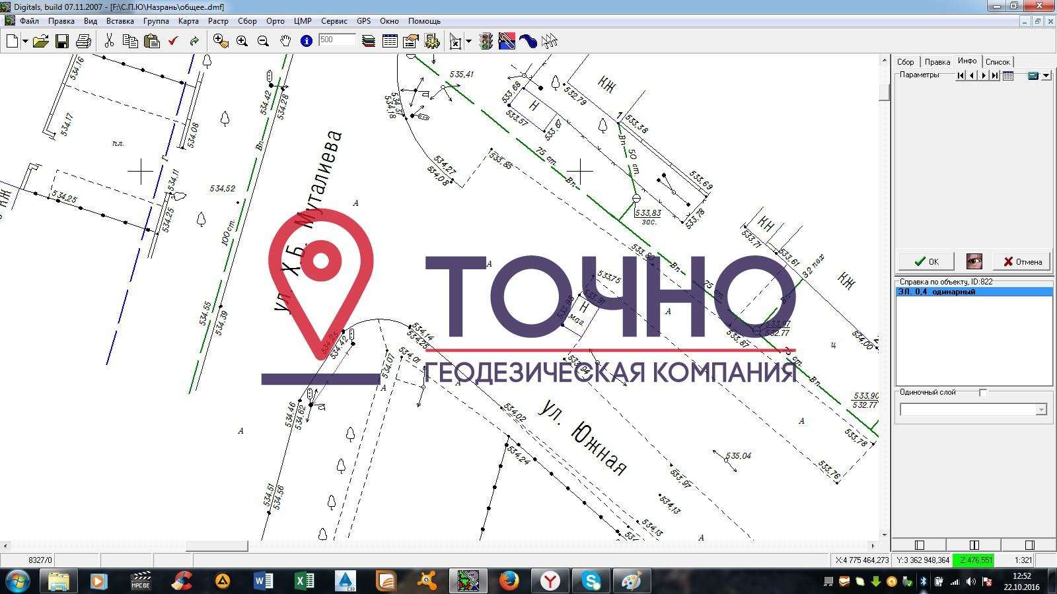Open Excel from the taskbar
Screen dimensions: 1057x594
(x=304, y=581)
